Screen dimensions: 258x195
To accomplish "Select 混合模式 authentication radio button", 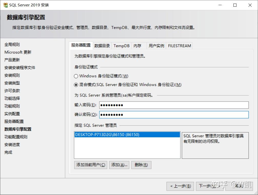I will tap(76, 85).
